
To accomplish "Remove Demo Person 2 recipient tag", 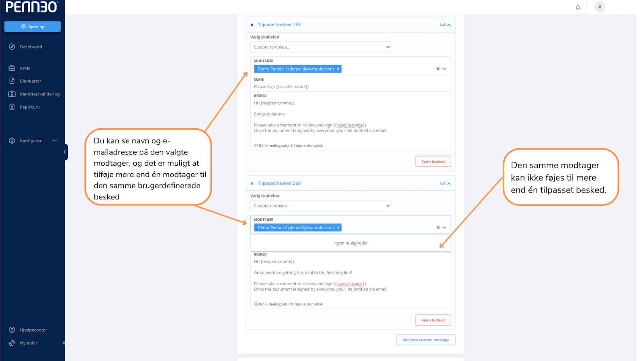I will click(x=338, y=227).
